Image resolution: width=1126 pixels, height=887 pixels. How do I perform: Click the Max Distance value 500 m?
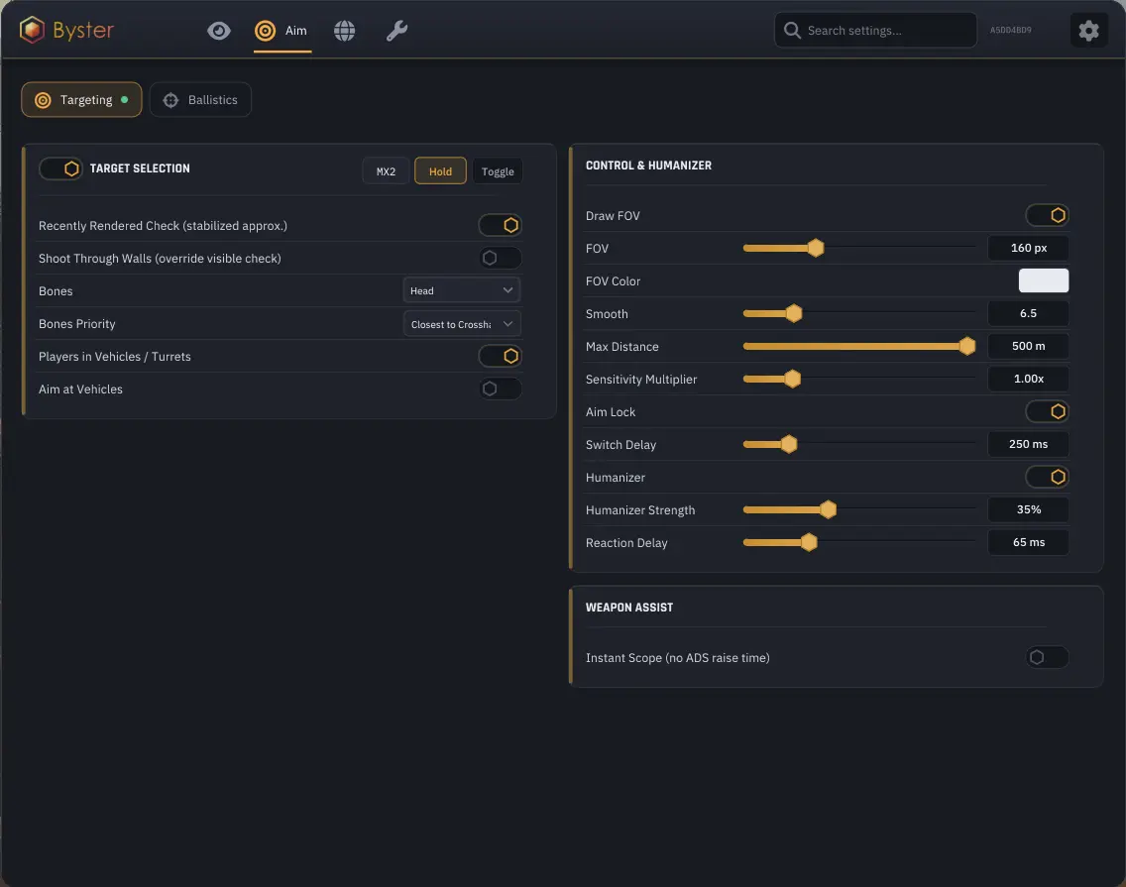coord(1028,346)
